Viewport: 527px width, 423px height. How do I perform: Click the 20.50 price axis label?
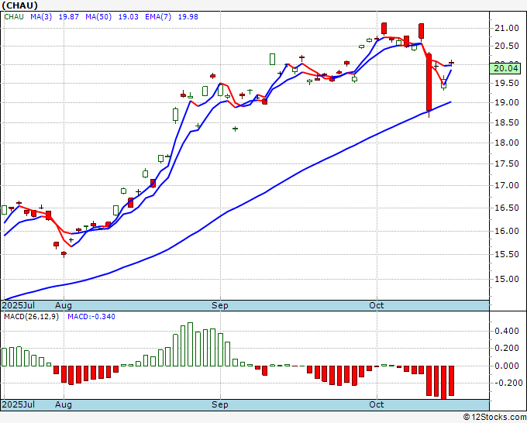[x=507, y=46]
